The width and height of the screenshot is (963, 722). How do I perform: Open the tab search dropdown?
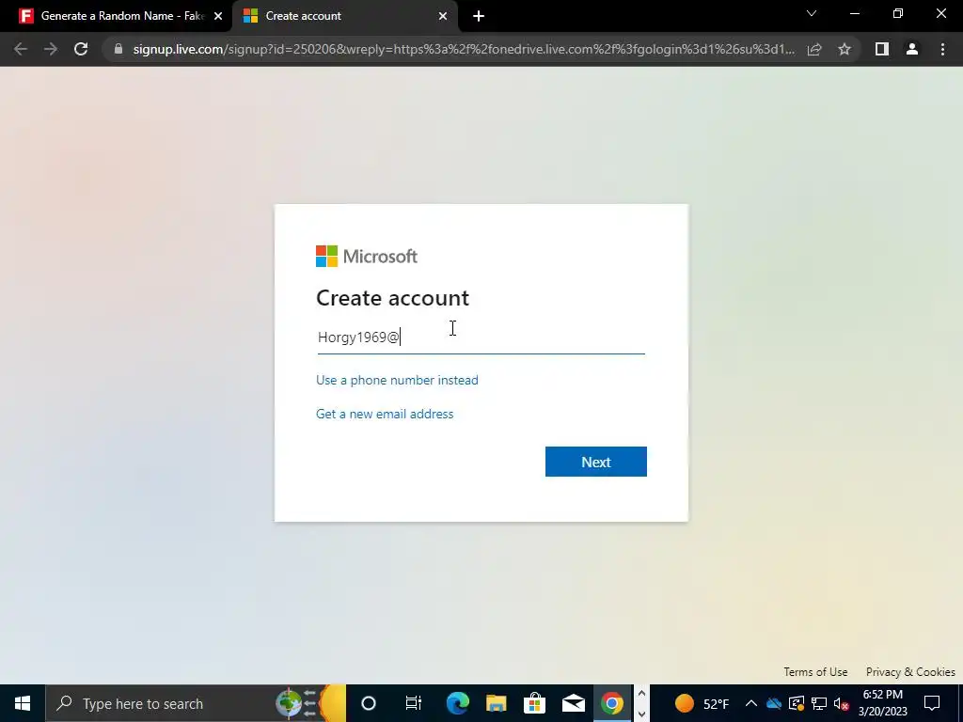coord(812,13)
